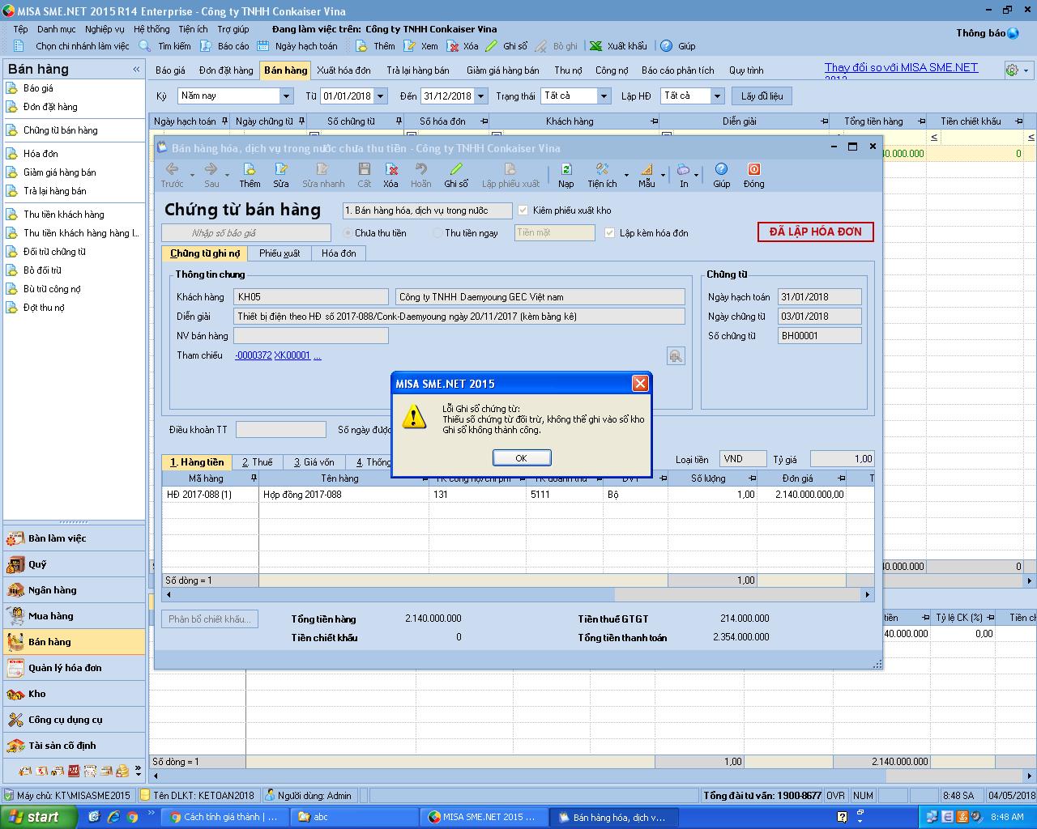Image resolution: width=1037 pixels, height=829 pixels.
Task: Click the Thay đổi so với MISA SME.NET link
Action: tap(901, 68)
